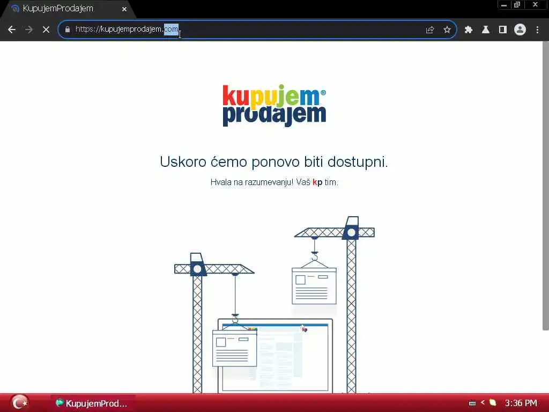Open the user profile avatar menu
This screenshot has height=412, width=549.
(x=520, y=30)
